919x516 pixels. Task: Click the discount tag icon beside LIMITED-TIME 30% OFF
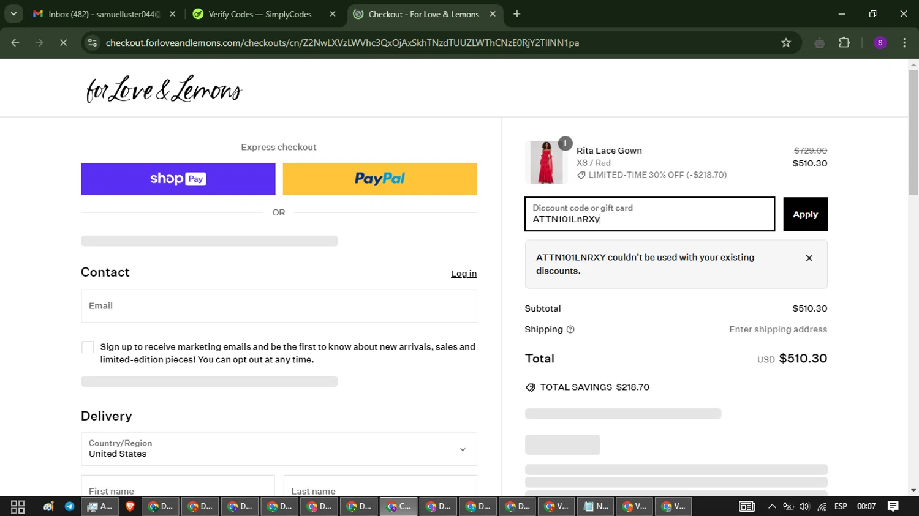(x=581, y=175)
